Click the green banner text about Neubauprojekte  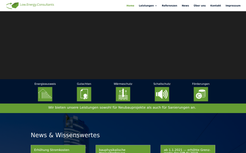[122, 108]
